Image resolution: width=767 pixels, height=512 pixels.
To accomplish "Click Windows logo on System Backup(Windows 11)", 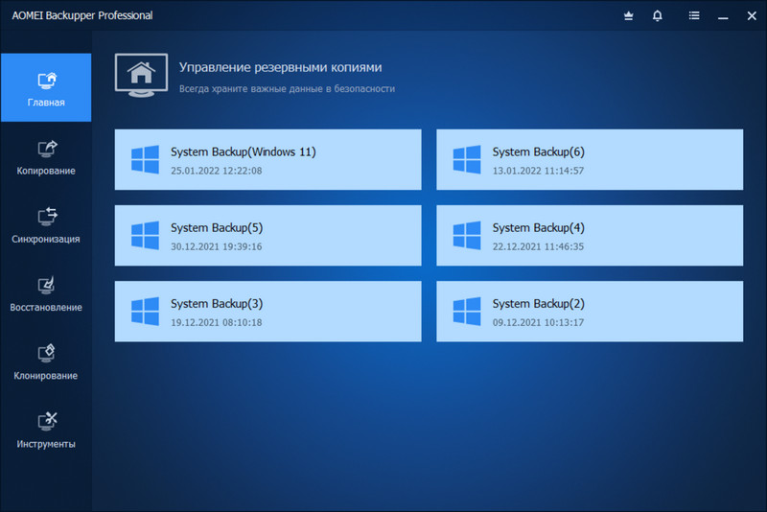I will tap(145, 160).
